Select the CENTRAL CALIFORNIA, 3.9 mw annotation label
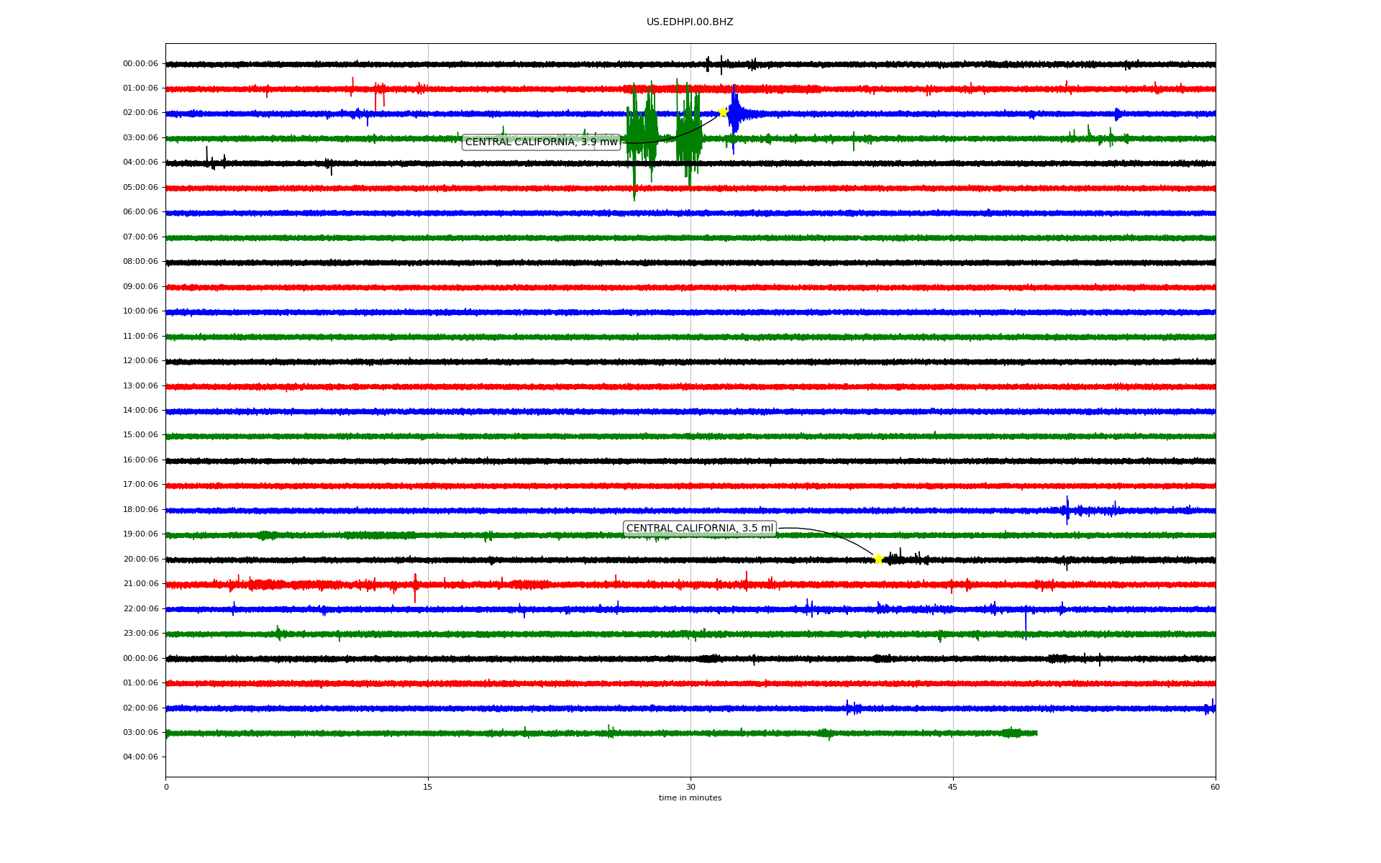 (x=541, y=142)
